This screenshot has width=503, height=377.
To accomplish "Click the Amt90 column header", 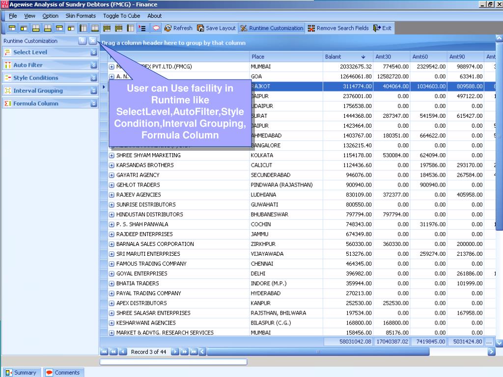I will click(x=465, y=57).
